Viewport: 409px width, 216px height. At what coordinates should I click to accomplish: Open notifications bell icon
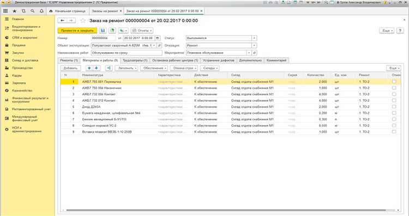click(41, 11)
